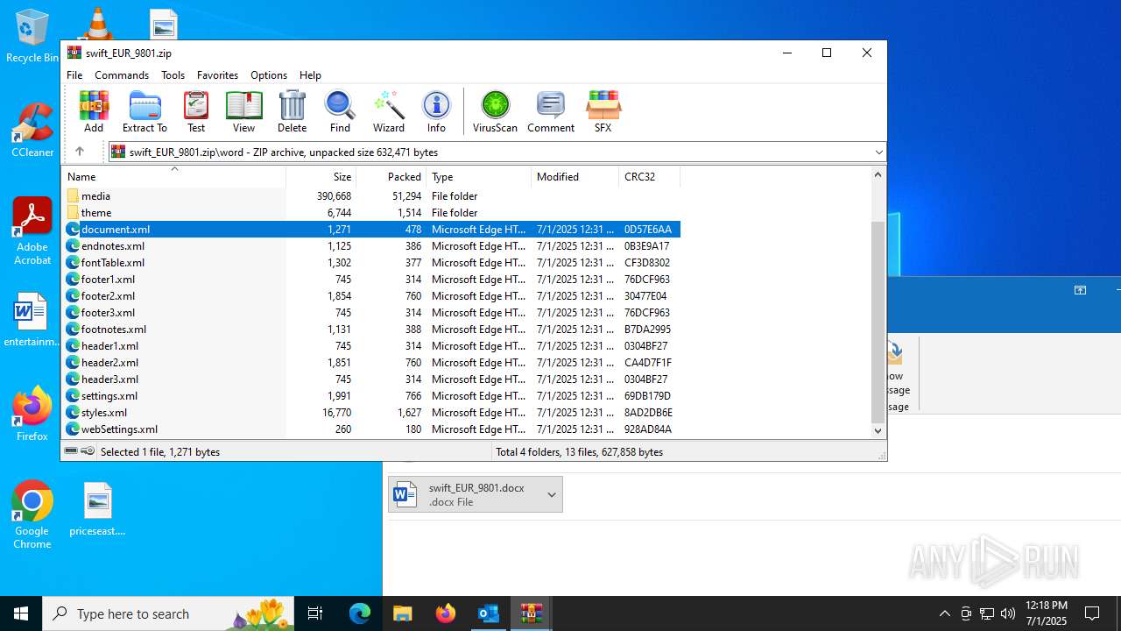Screen dimensions: 1121x631
Task: Click the Extract To toolbar icon
Action: tap(145, 111)
